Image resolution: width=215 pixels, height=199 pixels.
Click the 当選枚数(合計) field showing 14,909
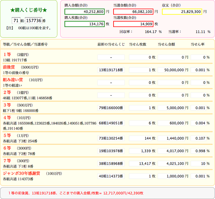(x=133, y=24)
